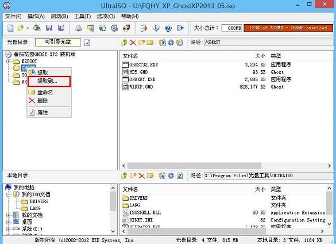Collapse the 我的ISO文档 tree node
The height and width of the screenshot is (244, 336).
point(9,195)
